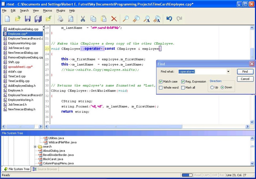The width and height of the screenshot is (256, 179).
Task: Undo the last edit with the Undo arrow
Action: pyautogui.click(x=169, y=19)
